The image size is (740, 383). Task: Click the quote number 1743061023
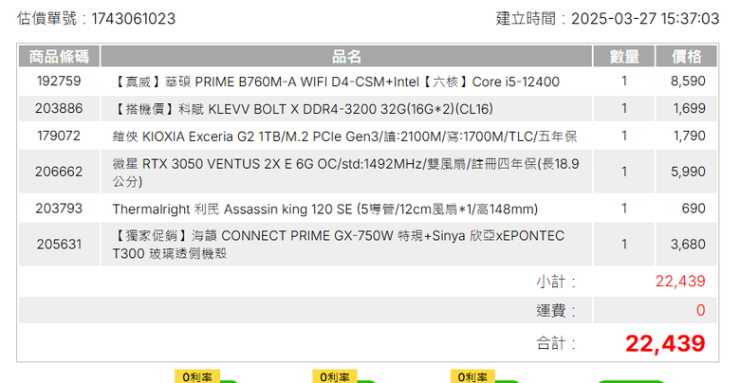[133, 19]
